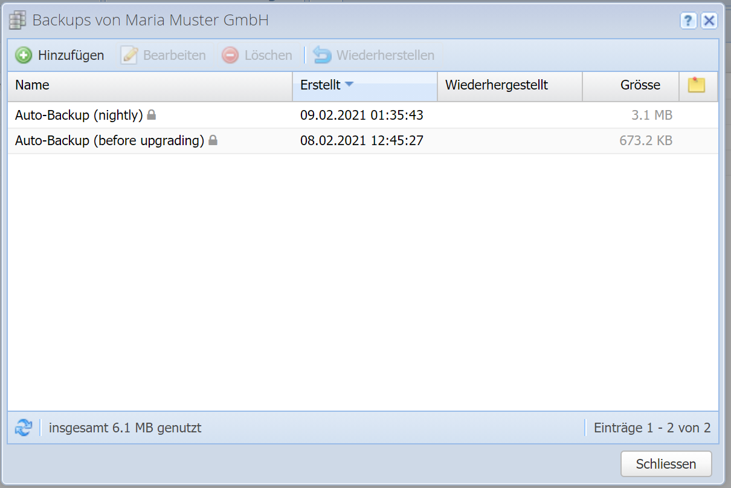Click the yellow note column header icon
The image size is (731, 488).
[697, 85]
